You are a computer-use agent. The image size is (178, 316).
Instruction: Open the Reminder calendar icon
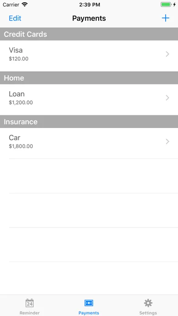30,303
